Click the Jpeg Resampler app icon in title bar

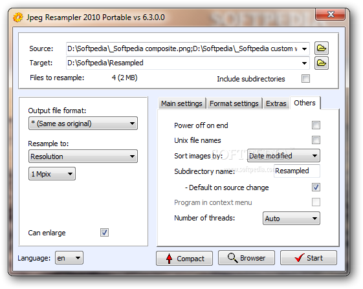click(x=18, y=17)
